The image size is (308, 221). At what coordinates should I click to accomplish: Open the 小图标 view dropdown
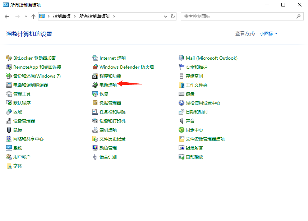267,33
